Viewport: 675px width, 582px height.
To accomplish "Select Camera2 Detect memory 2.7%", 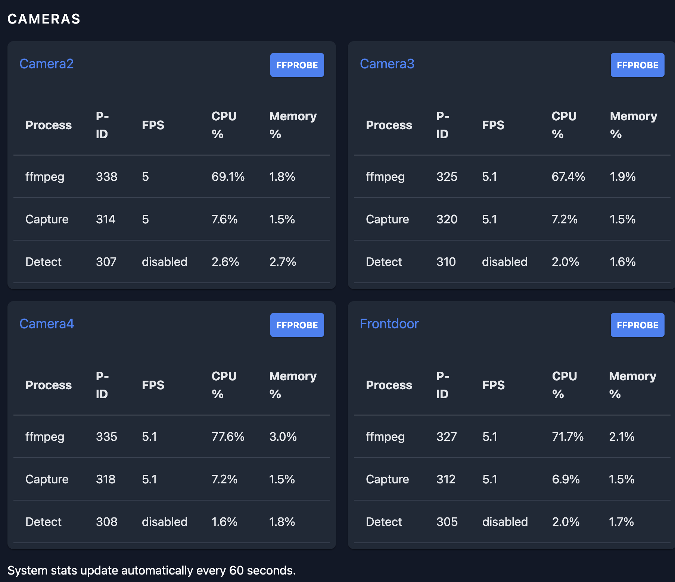I will tap(283, 262).
